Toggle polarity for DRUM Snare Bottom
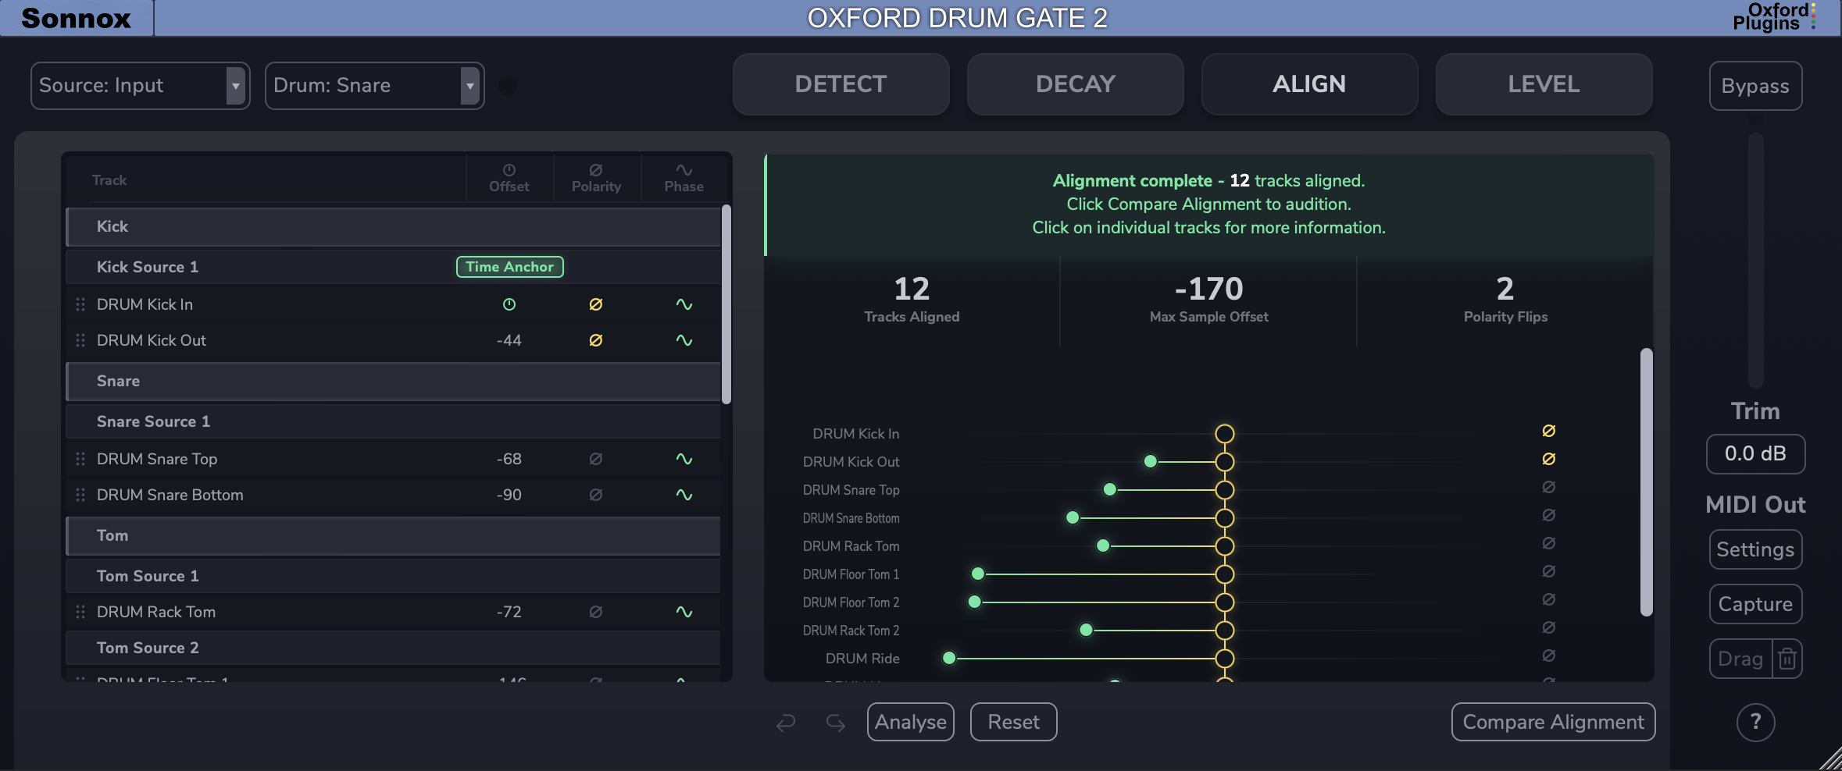 pyautogui.click(x=596, y=495)
